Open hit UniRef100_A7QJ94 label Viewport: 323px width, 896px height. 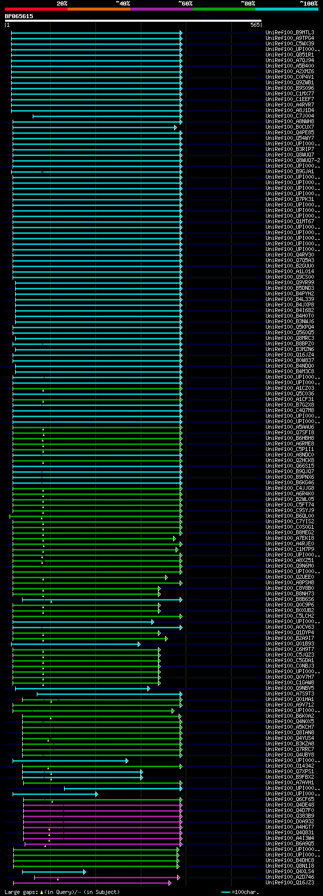click(x=290, y=61)
